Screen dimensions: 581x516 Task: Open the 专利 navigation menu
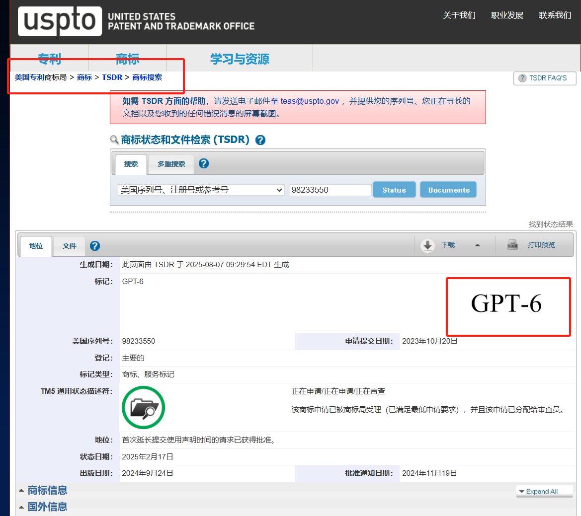pos(49,59)
